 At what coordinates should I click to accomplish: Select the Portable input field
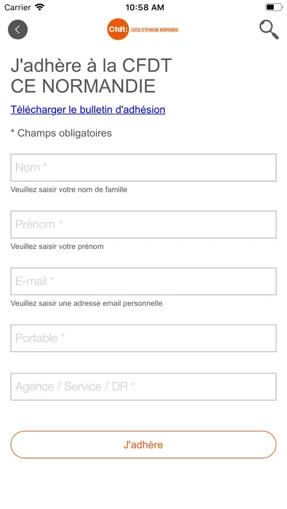143,338
